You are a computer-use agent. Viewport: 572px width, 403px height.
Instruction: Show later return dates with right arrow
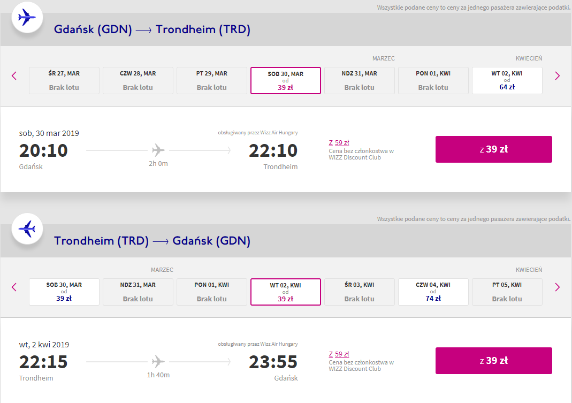pos(557,287)
